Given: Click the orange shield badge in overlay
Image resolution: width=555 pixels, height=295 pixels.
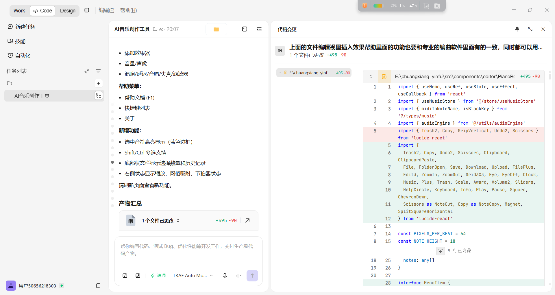Looking at the screenshot, I should click(365, 6).
